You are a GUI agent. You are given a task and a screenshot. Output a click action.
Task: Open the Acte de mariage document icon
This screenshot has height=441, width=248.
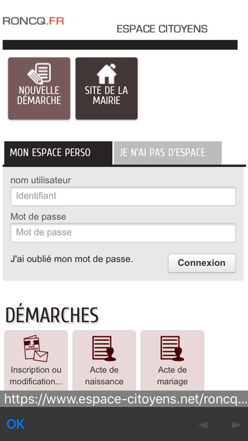[x=172, y=349]
